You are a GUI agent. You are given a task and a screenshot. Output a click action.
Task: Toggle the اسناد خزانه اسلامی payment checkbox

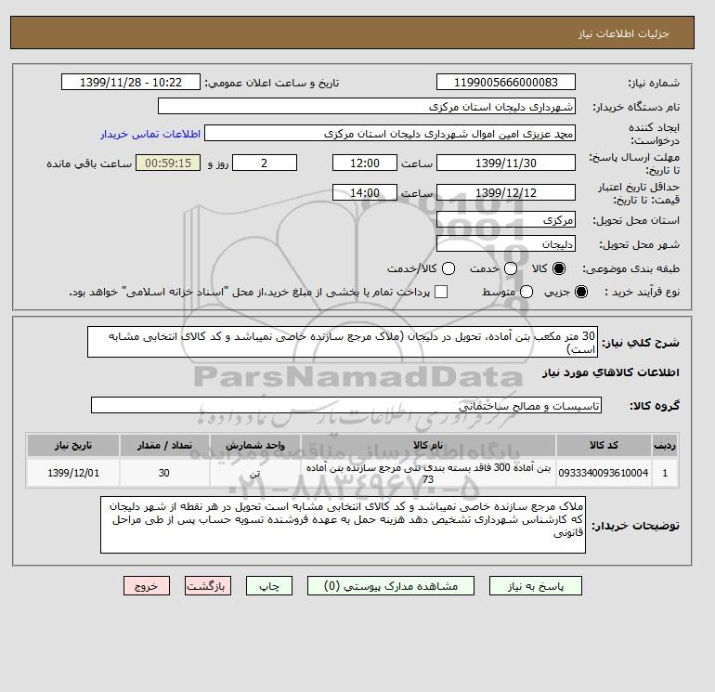(441, 292)
